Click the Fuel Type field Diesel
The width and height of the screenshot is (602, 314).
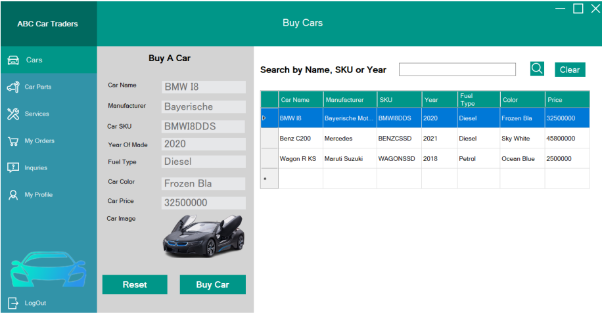pos(204,162)
